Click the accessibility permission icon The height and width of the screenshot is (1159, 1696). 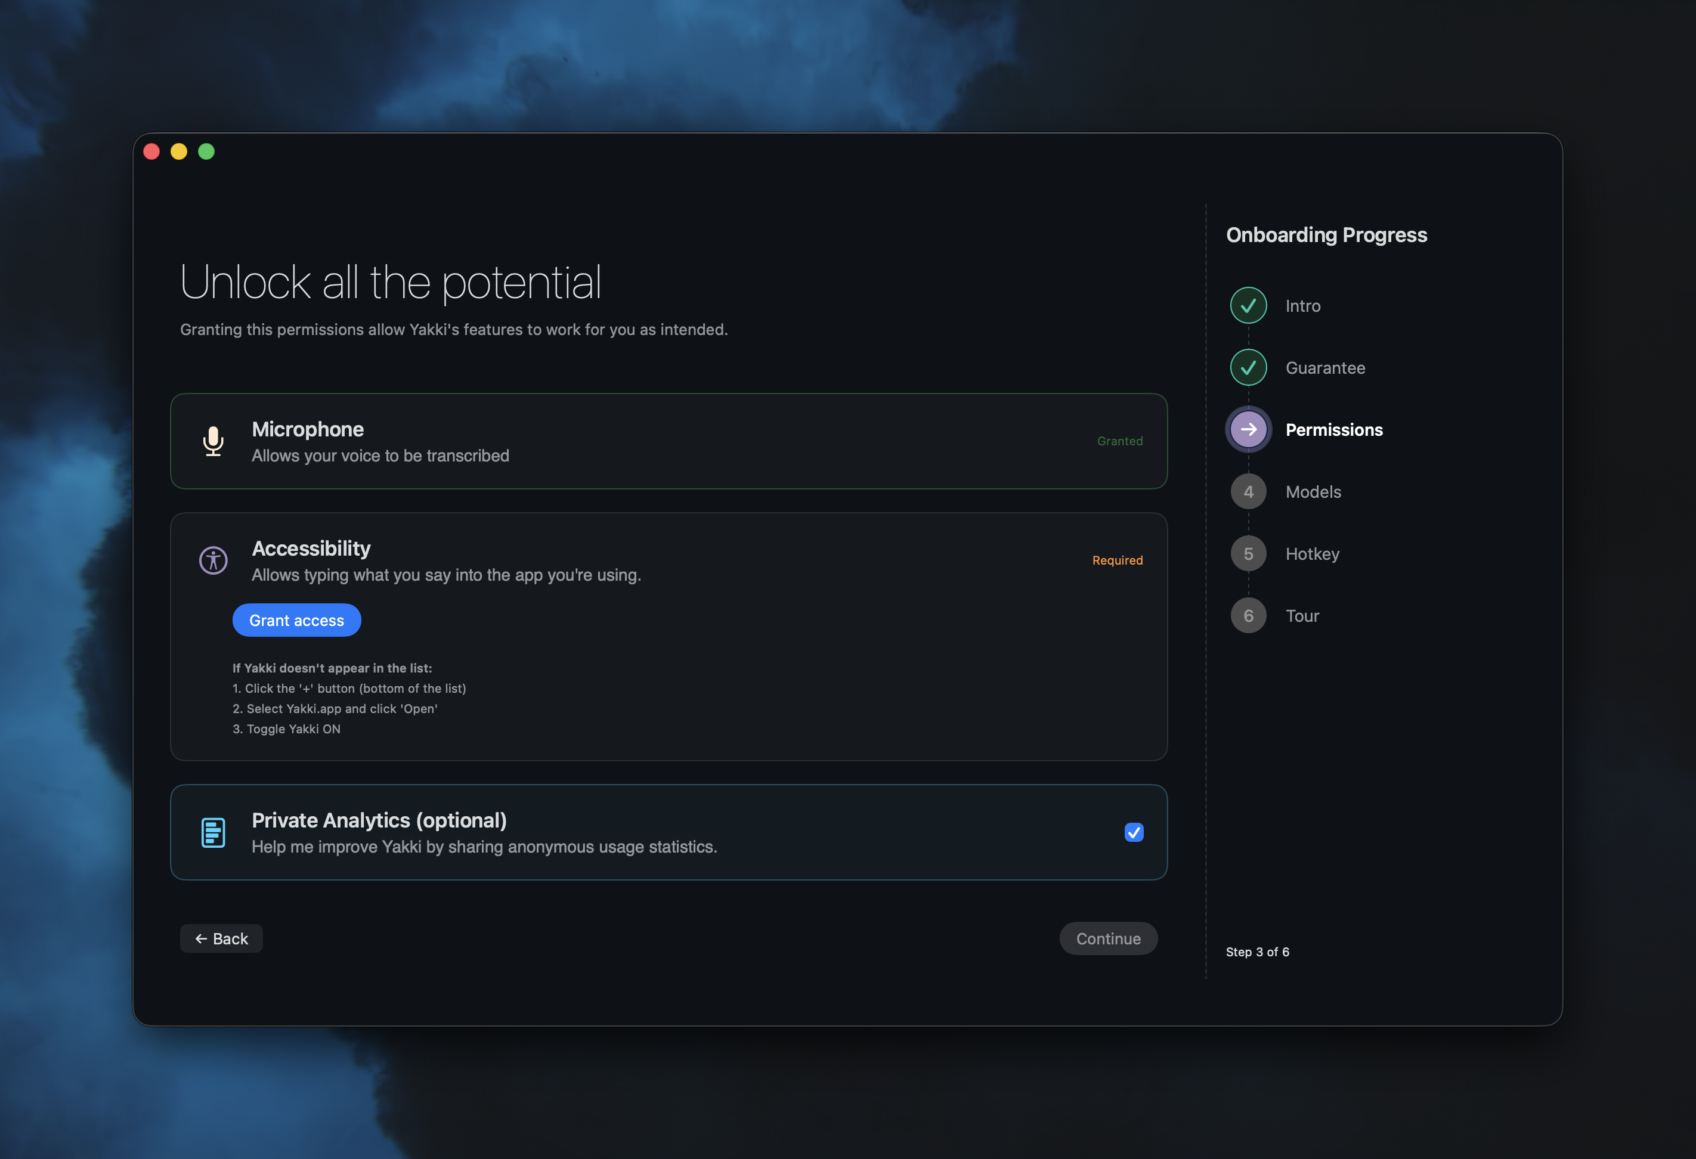[x=212, y=560]
